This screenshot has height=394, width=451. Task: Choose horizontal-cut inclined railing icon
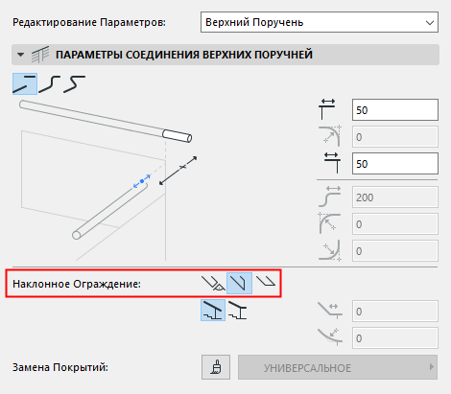coord(266,282)
